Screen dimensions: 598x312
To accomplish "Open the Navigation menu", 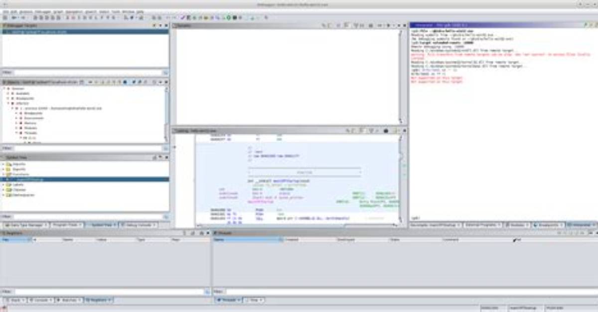I will (x=73, y=11).
